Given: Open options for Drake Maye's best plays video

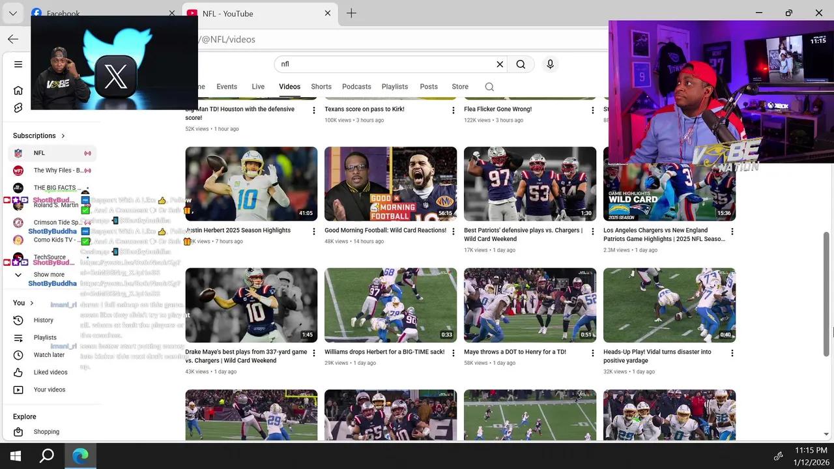Looking at the screenshot, I should coord(314,353).
